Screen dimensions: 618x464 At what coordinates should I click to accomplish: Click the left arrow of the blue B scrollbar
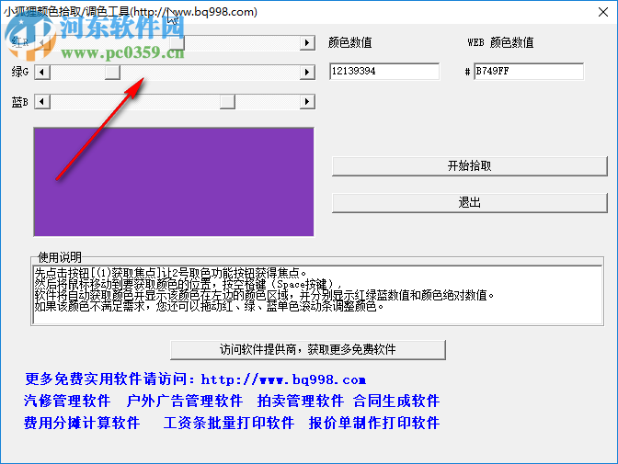(42, 102)
